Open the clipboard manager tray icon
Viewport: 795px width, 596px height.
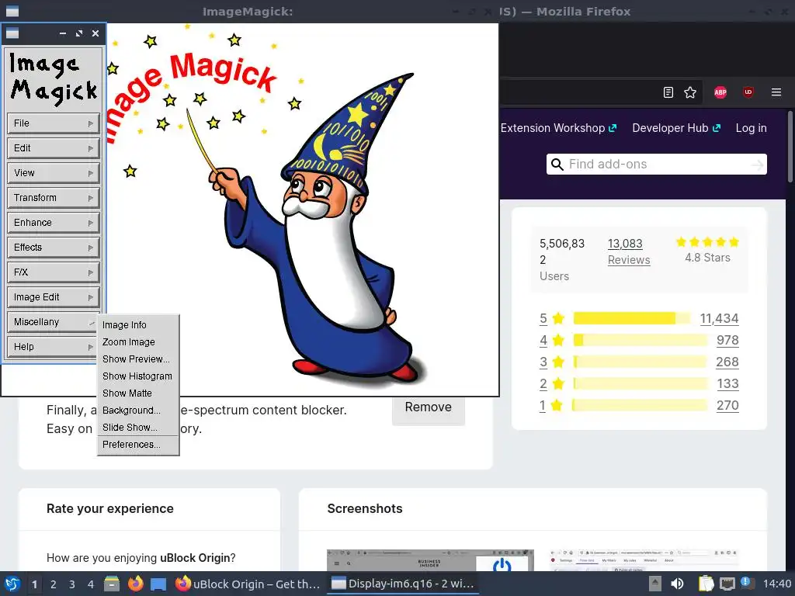point(705,584)
